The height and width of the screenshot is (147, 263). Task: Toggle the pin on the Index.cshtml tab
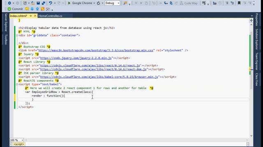31,16
